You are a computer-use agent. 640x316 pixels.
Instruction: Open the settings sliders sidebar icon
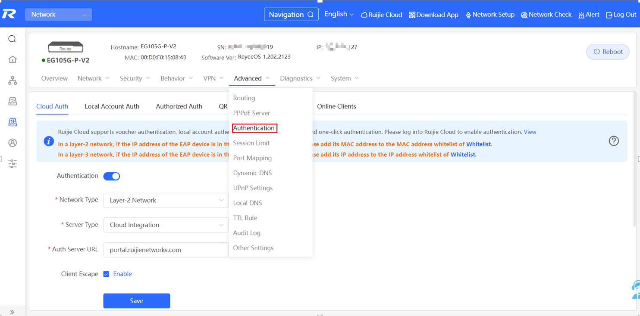tap(13, 164)
